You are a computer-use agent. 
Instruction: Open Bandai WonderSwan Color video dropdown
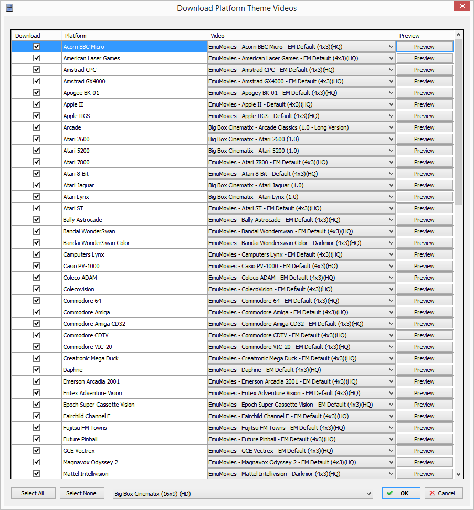(x=391, y=243)
